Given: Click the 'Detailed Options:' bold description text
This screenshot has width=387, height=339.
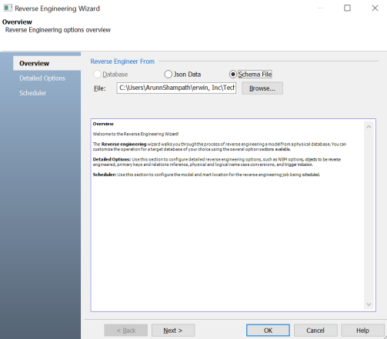Looking at the screenshot, I should pos(112,159).
